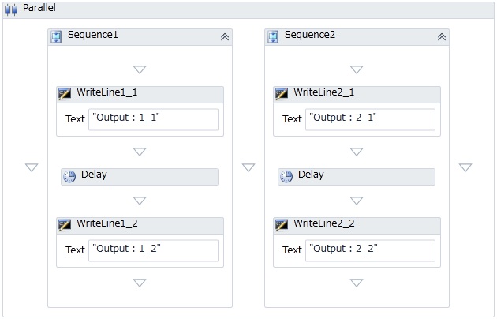Click the Sequence1 activity icon
The image size is (497, 319).
pos(57,37)
